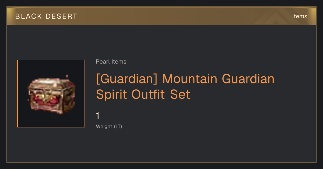323x169 pixels.
Task: Click the Weight (LT) label
Action: pos(109,127)
